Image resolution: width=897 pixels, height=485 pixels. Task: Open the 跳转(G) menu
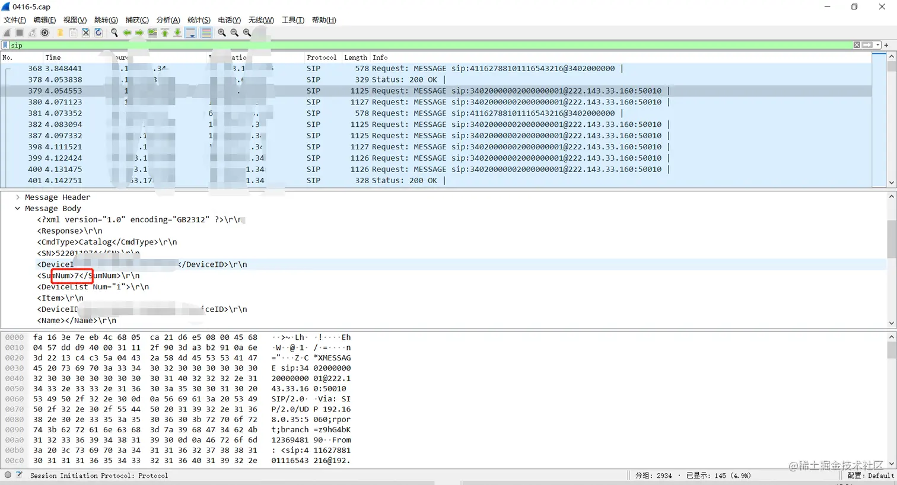[106, 20]
